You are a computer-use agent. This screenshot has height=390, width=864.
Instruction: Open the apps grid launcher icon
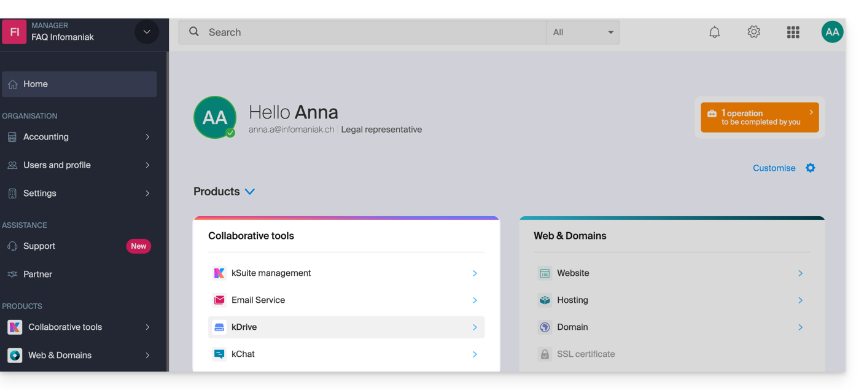tap(793, 33)
